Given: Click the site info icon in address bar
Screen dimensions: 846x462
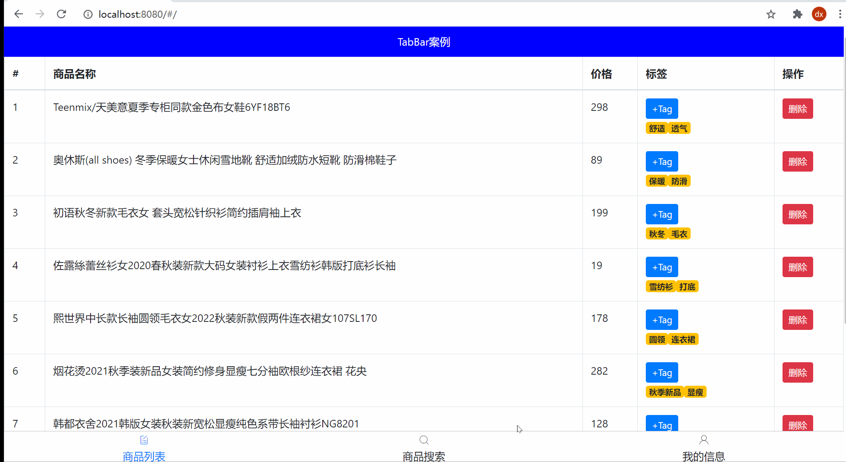Looking at the screenshot, I should tap(88, 14).
